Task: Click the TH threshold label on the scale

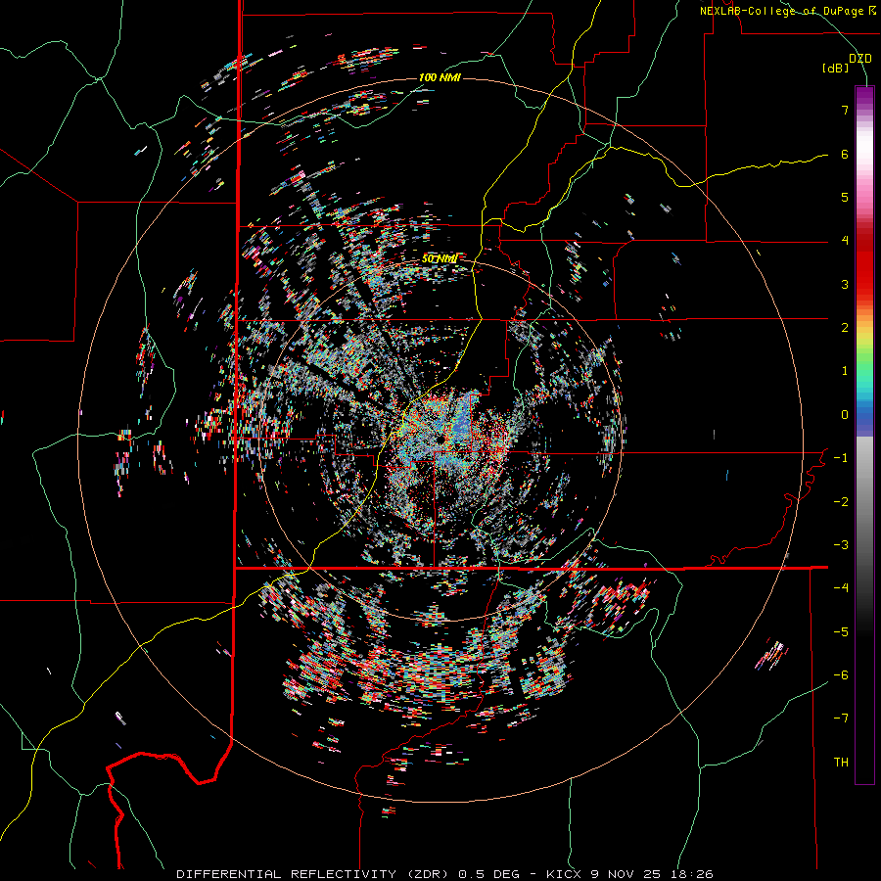Action: coord(841,763)
